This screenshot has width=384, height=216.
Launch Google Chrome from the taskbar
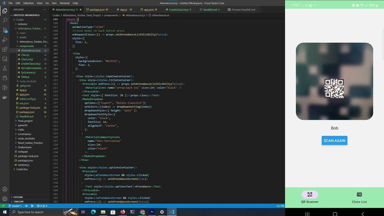pyautogui.click(x=142, y=212)
